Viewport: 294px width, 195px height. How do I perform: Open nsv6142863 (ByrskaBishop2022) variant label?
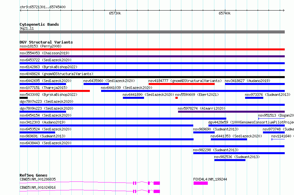point(49,67)
